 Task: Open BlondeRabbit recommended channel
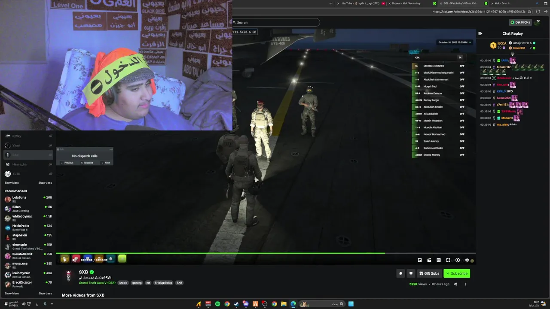[28, 256]
